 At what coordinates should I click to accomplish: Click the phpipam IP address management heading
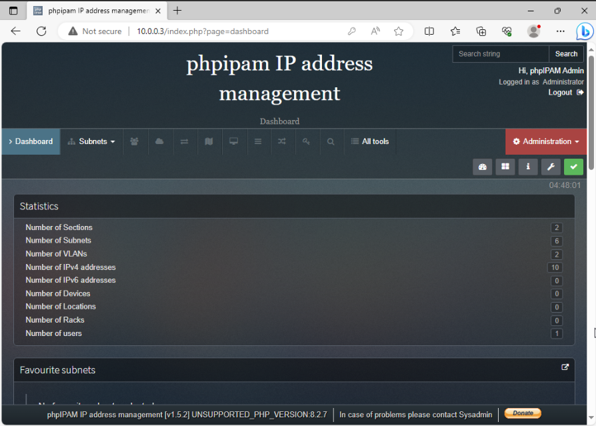[279, 78]
